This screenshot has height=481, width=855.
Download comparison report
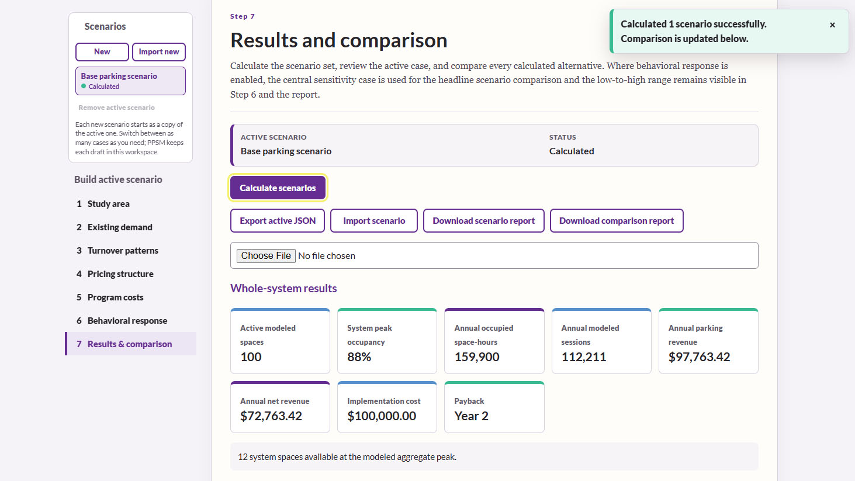coord(617,221)
